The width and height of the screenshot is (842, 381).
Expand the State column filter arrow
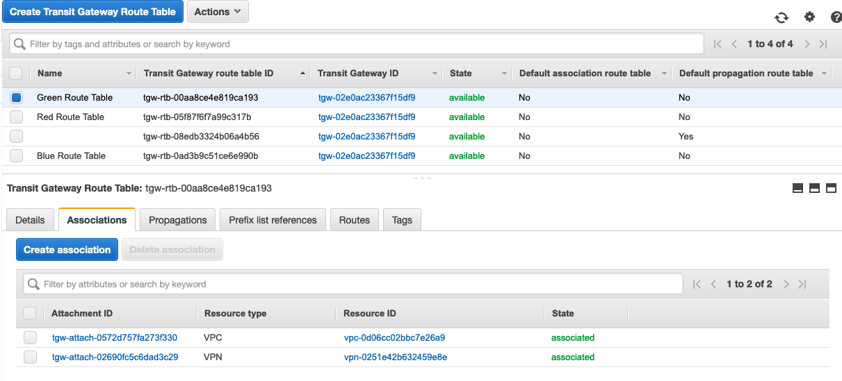(x=504, y=74)
